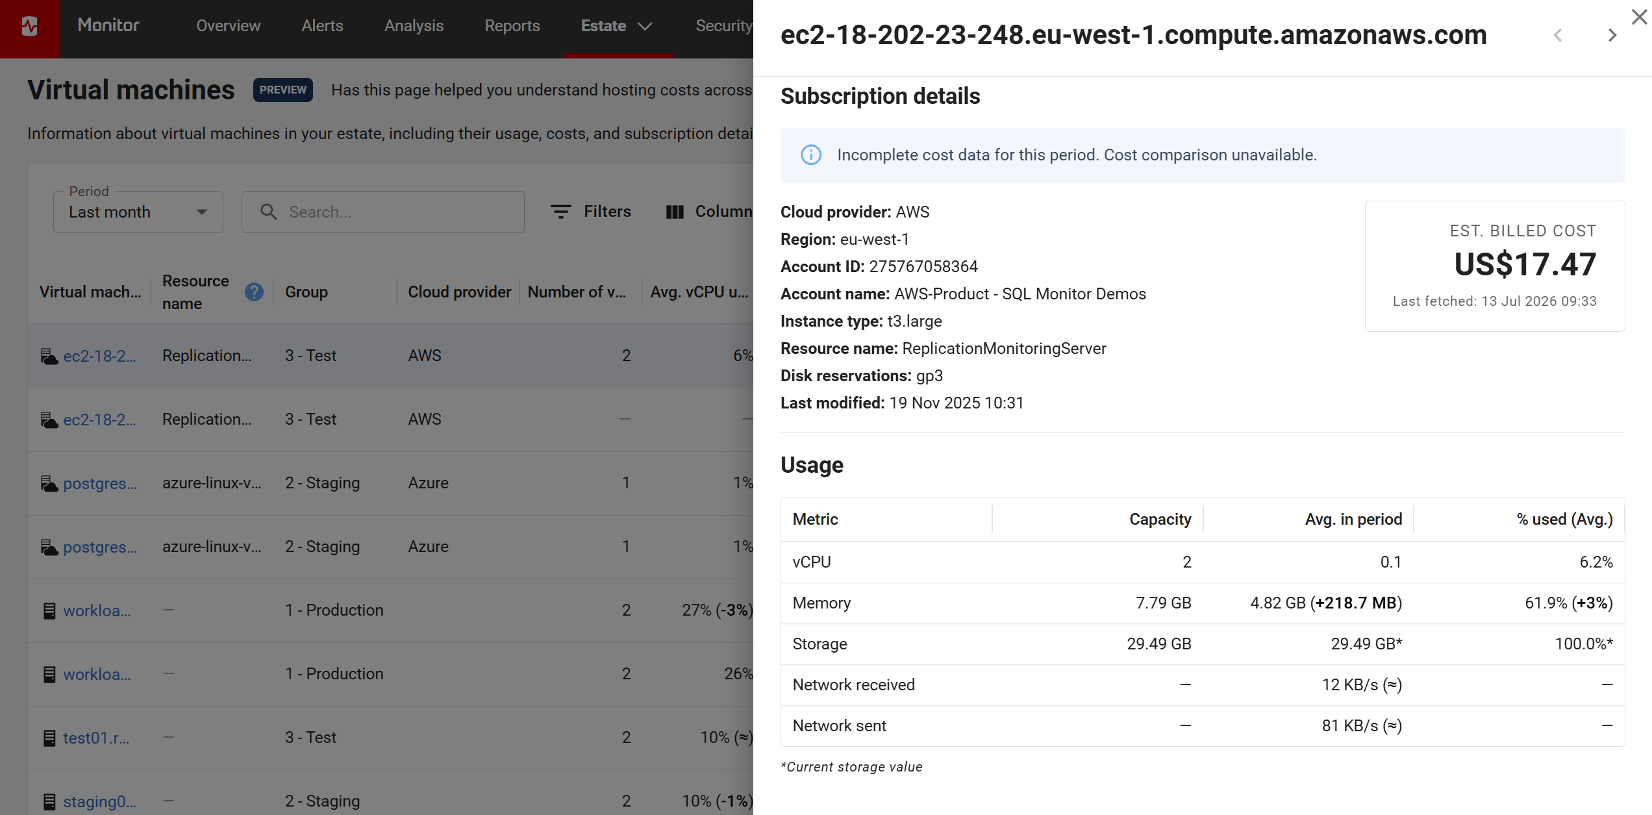This screenshot has height=815, width=1652.
Task: Click the % used (Avg.) column header
Action: [1565, 520]
